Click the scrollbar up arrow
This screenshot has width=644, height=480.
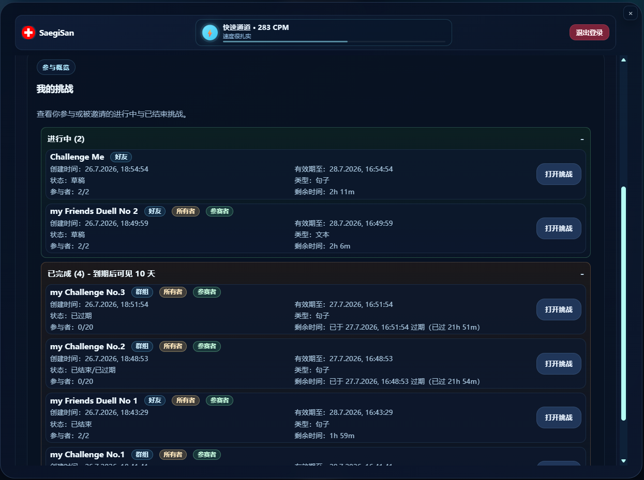tap(623, 60)
